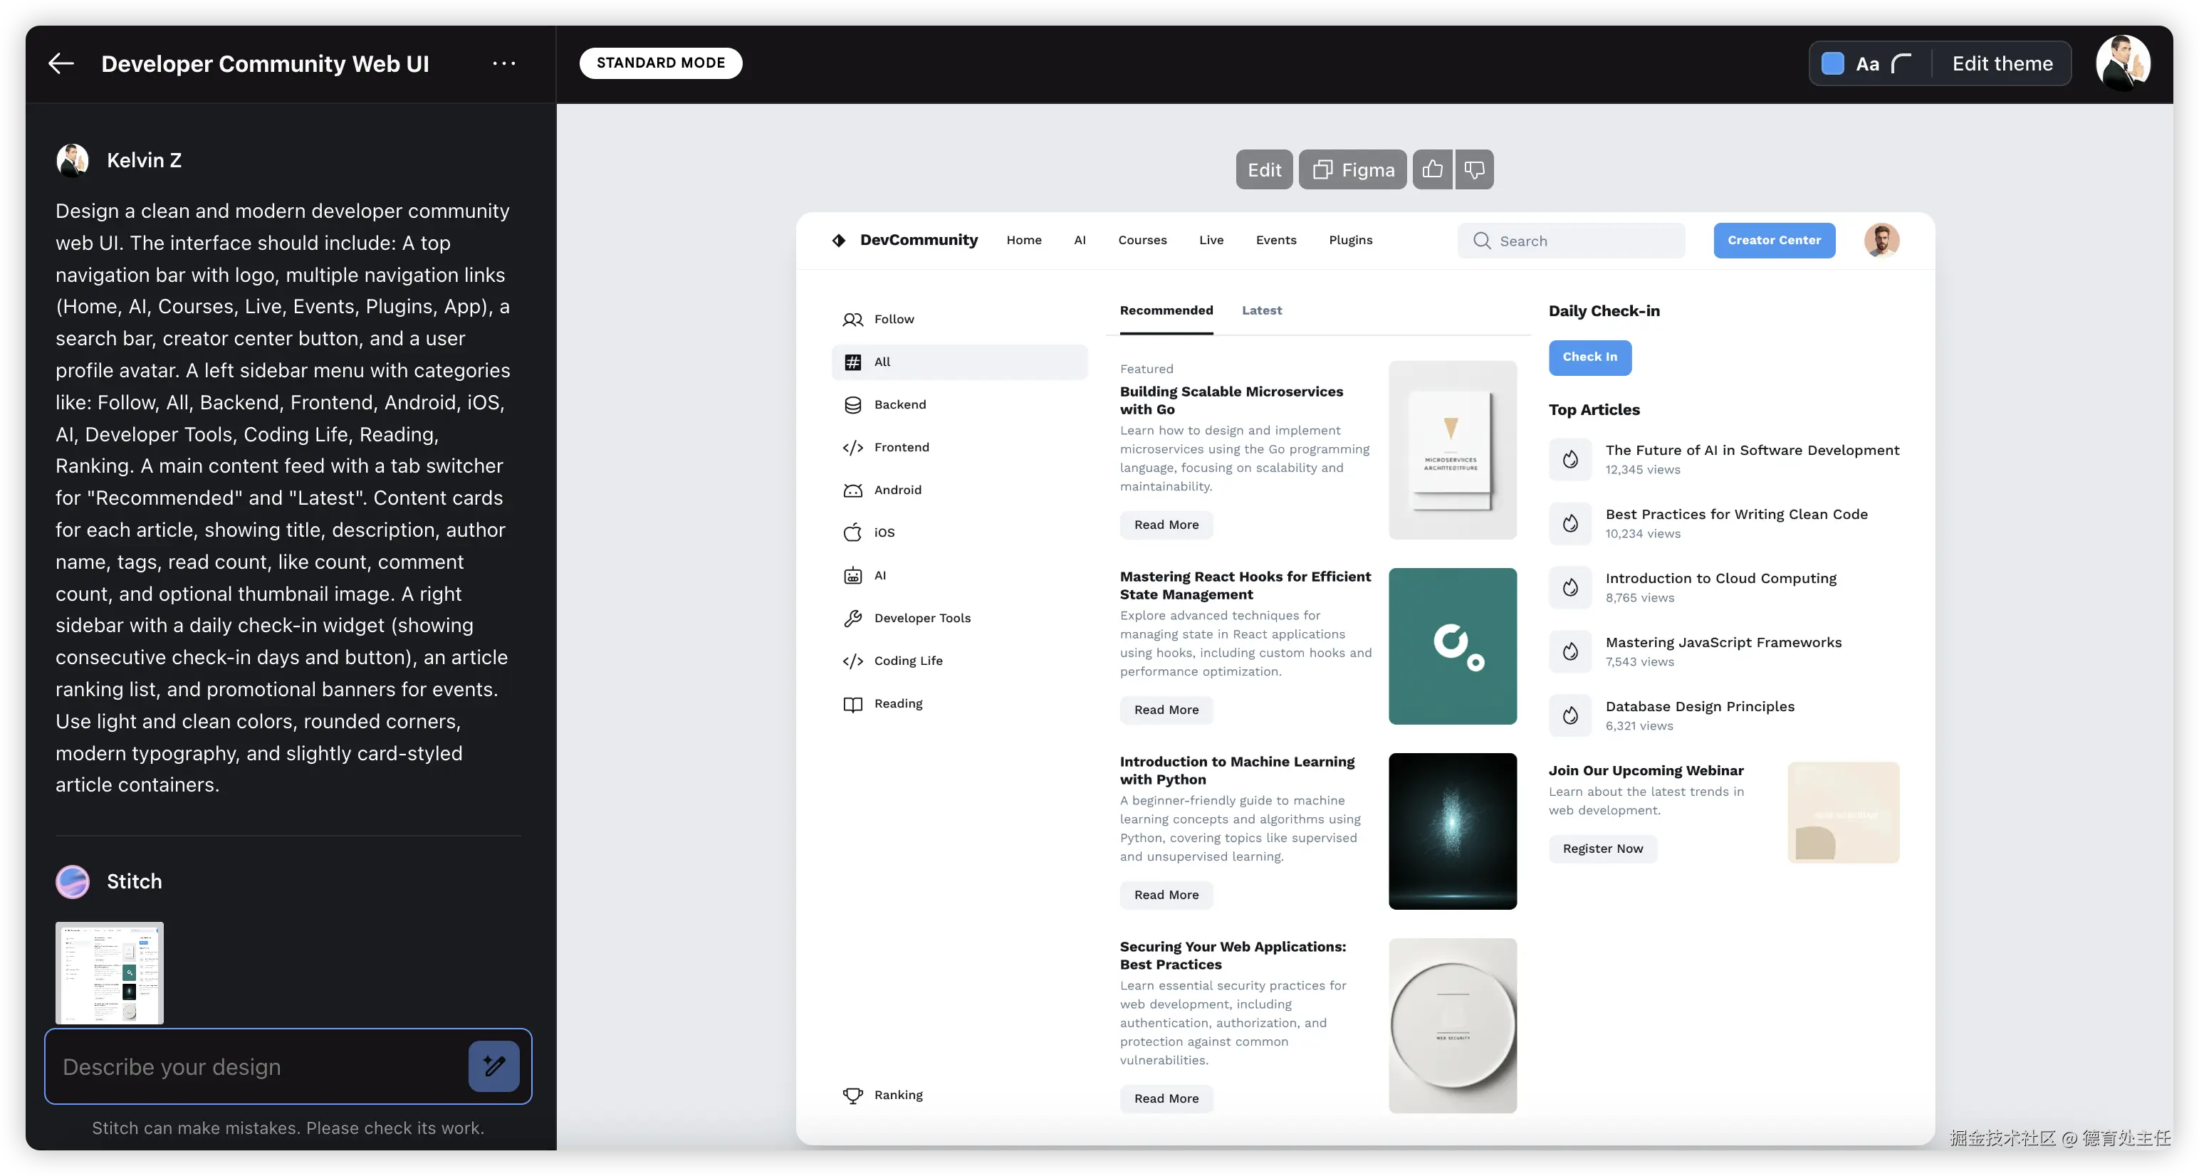
Task: Click the thumbs down icon
Action: [x=1474, y=169]
